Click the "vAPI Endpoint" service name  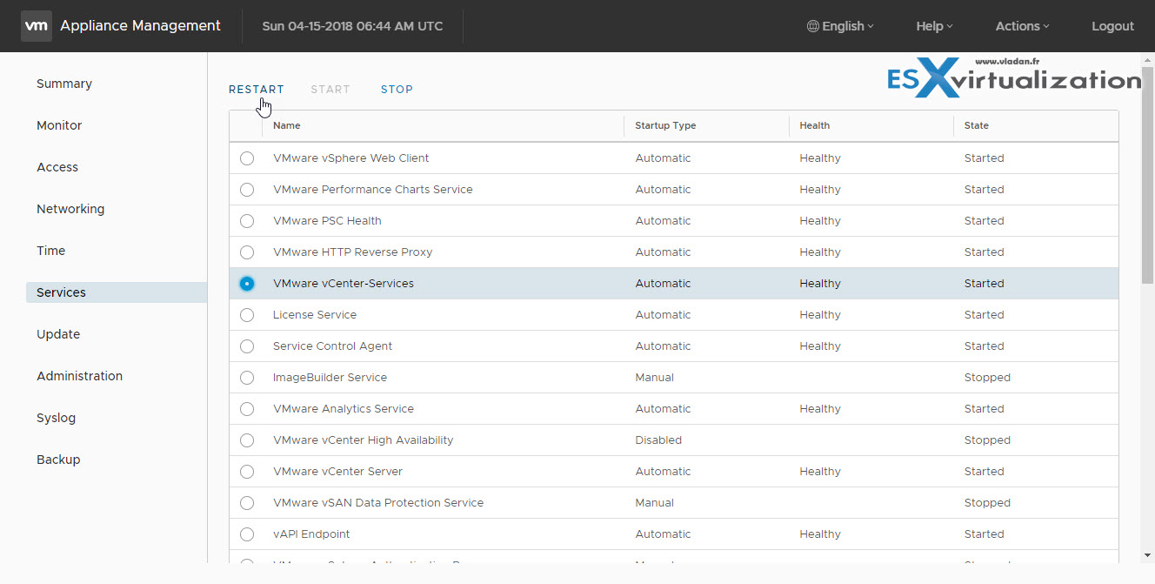coord(311,534)
